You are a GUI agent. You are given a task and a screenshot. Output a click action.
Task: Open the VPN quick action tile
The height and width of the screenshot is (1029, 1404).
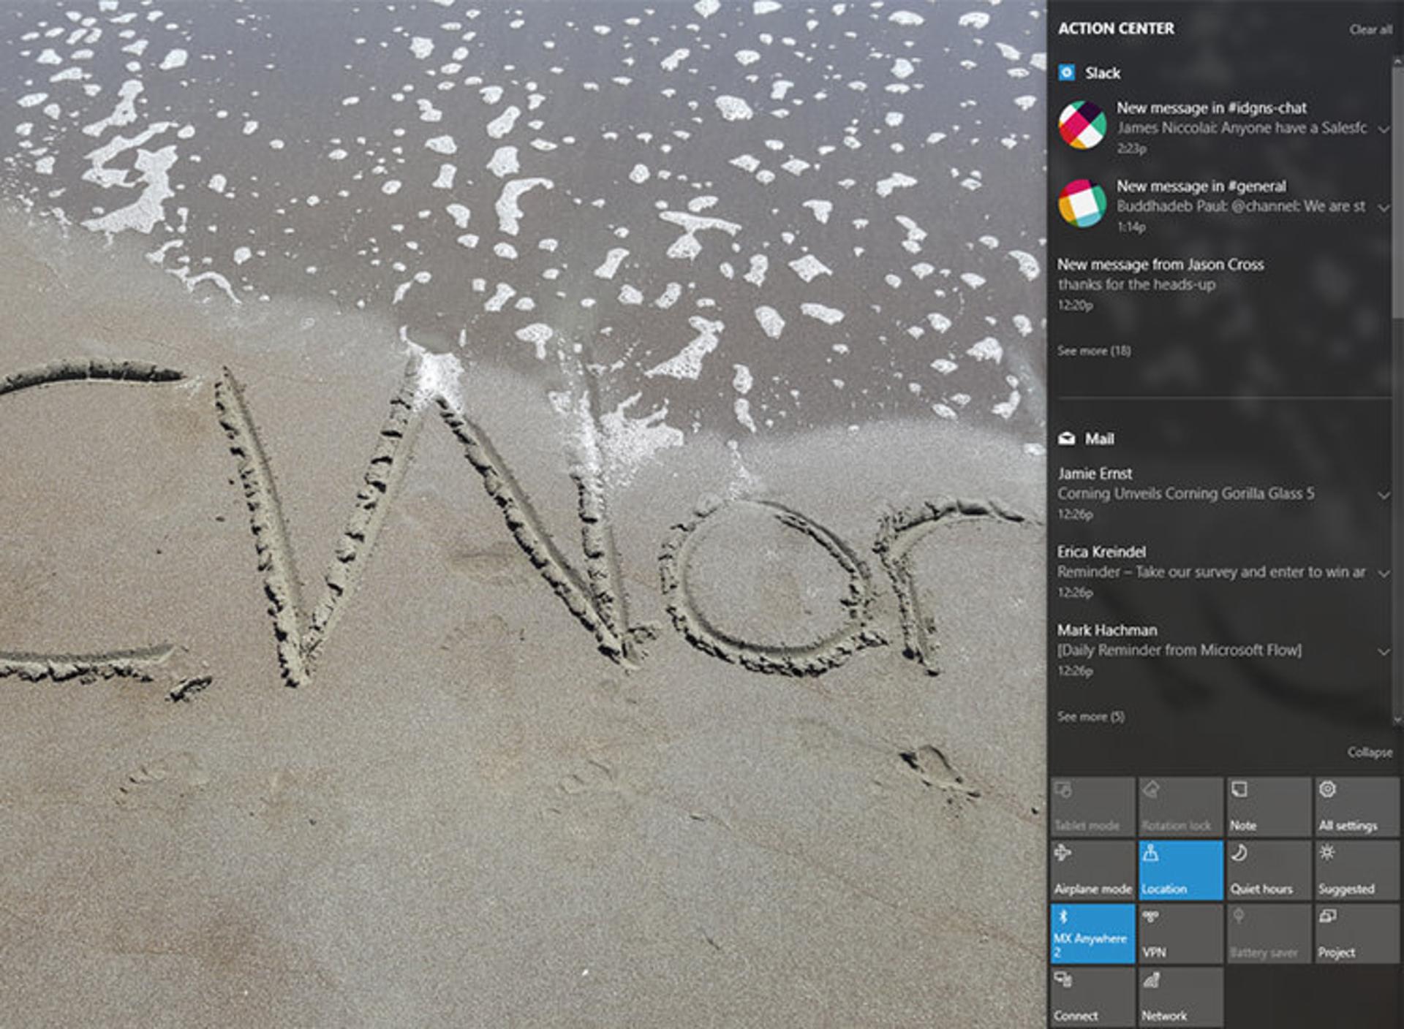(x=1180, y=933)
